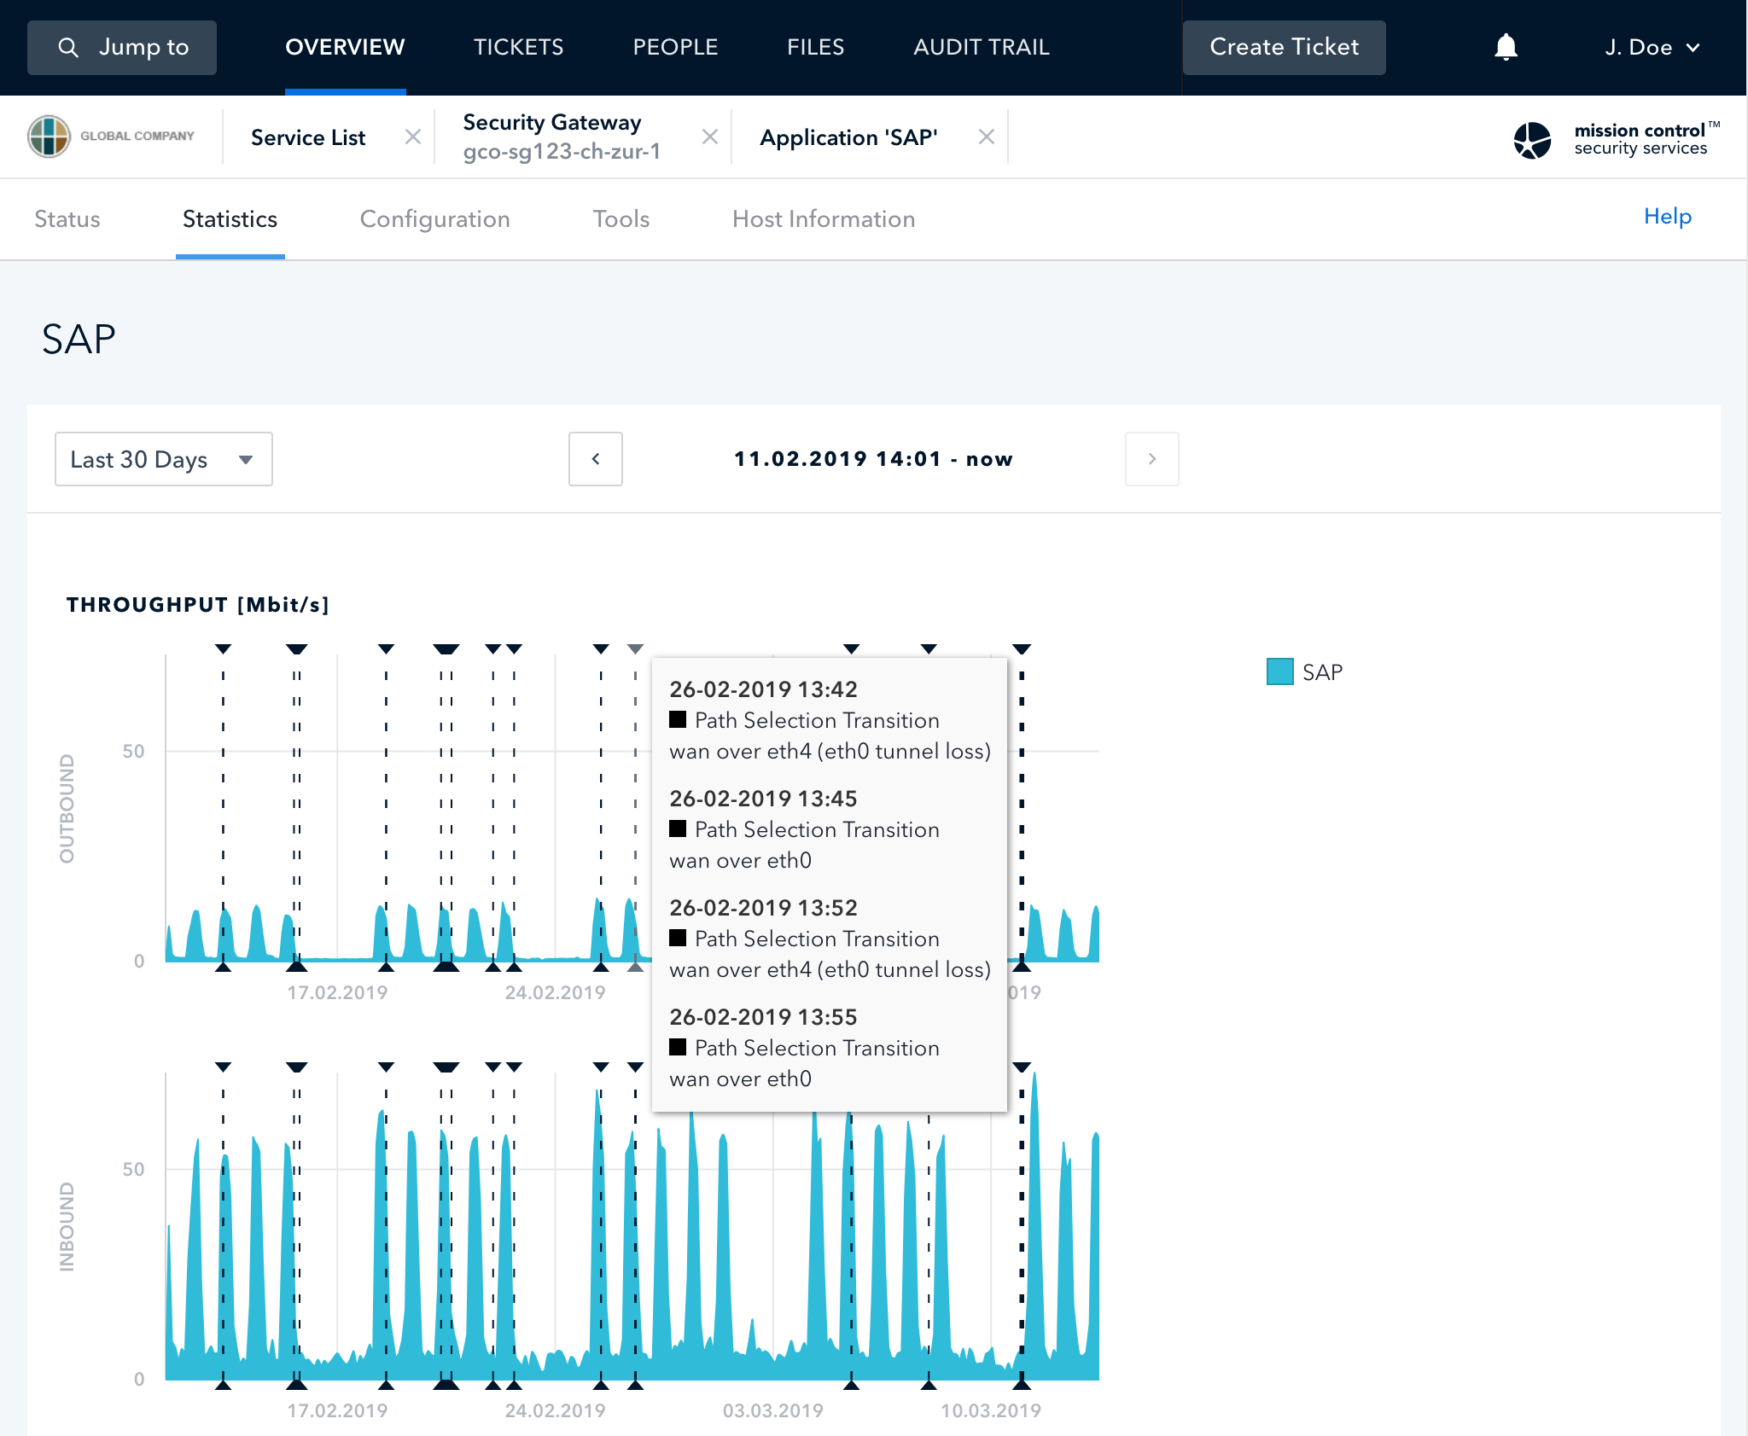Viewport: 1748px width, 1436px height.
Task: Close the Security Gateway tab
Action: click(x=710, y=137)
